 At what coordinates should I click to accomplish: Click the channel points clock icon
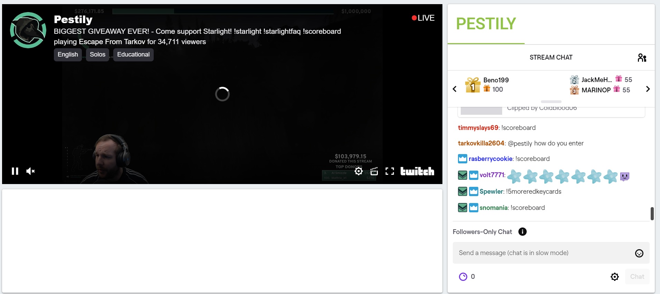click(x=463, y=277)
